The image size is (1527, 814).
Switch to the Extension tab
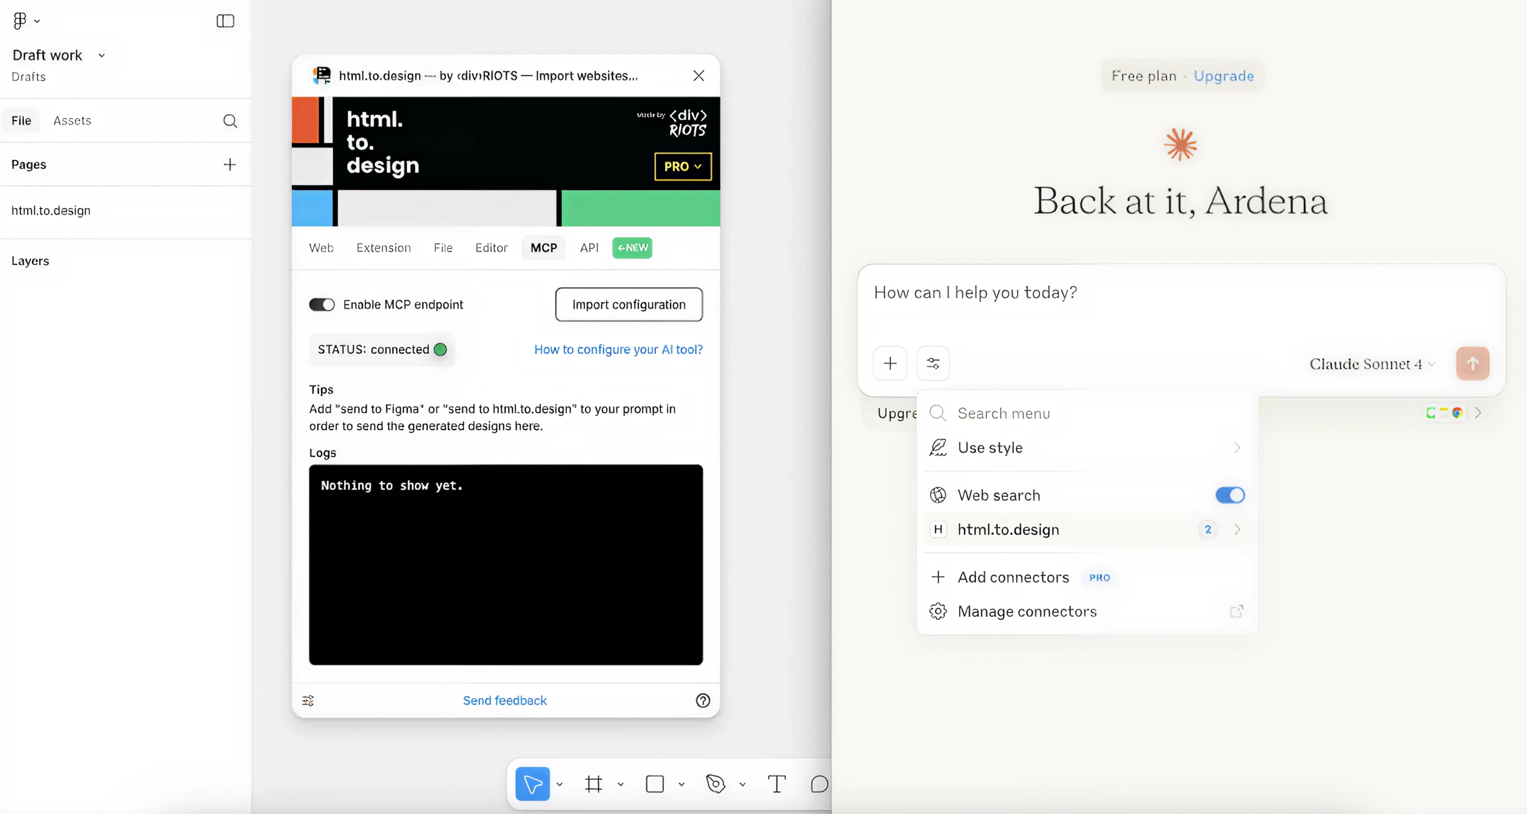pos(383,248)
